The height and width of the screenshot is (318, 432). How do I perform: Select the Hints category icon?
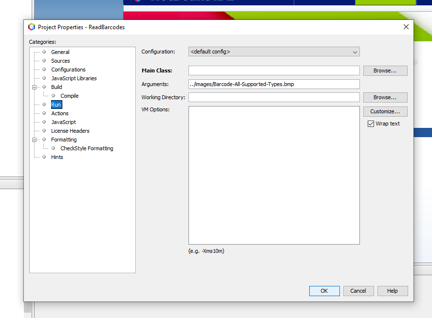[x=44, y=157]
